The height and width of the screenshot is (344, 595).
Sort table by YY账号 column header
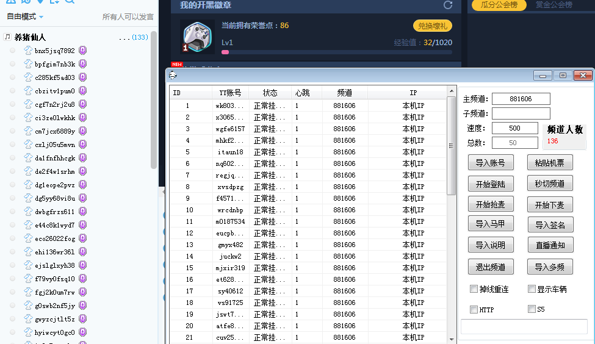[x=230, y=93]
